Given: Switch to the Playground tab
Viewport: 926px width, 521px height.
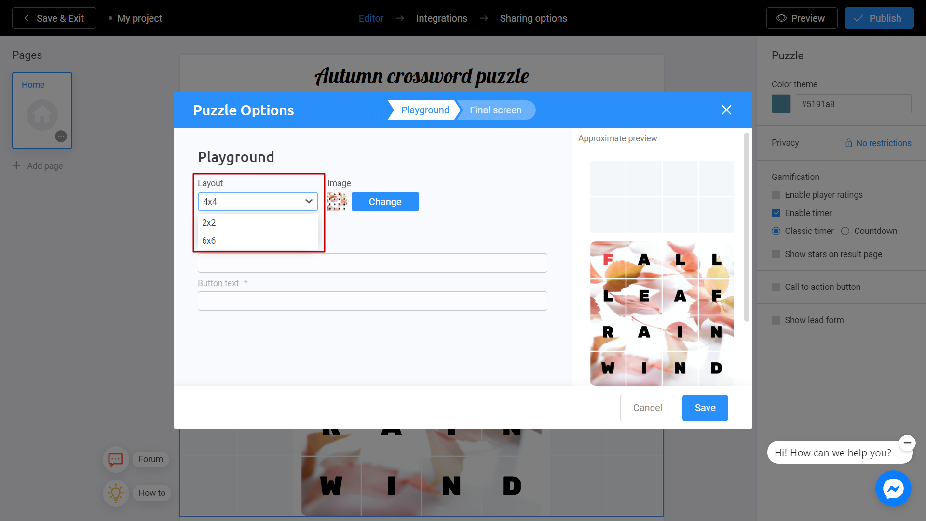Looking at the screenshot, I should (425, 110).
